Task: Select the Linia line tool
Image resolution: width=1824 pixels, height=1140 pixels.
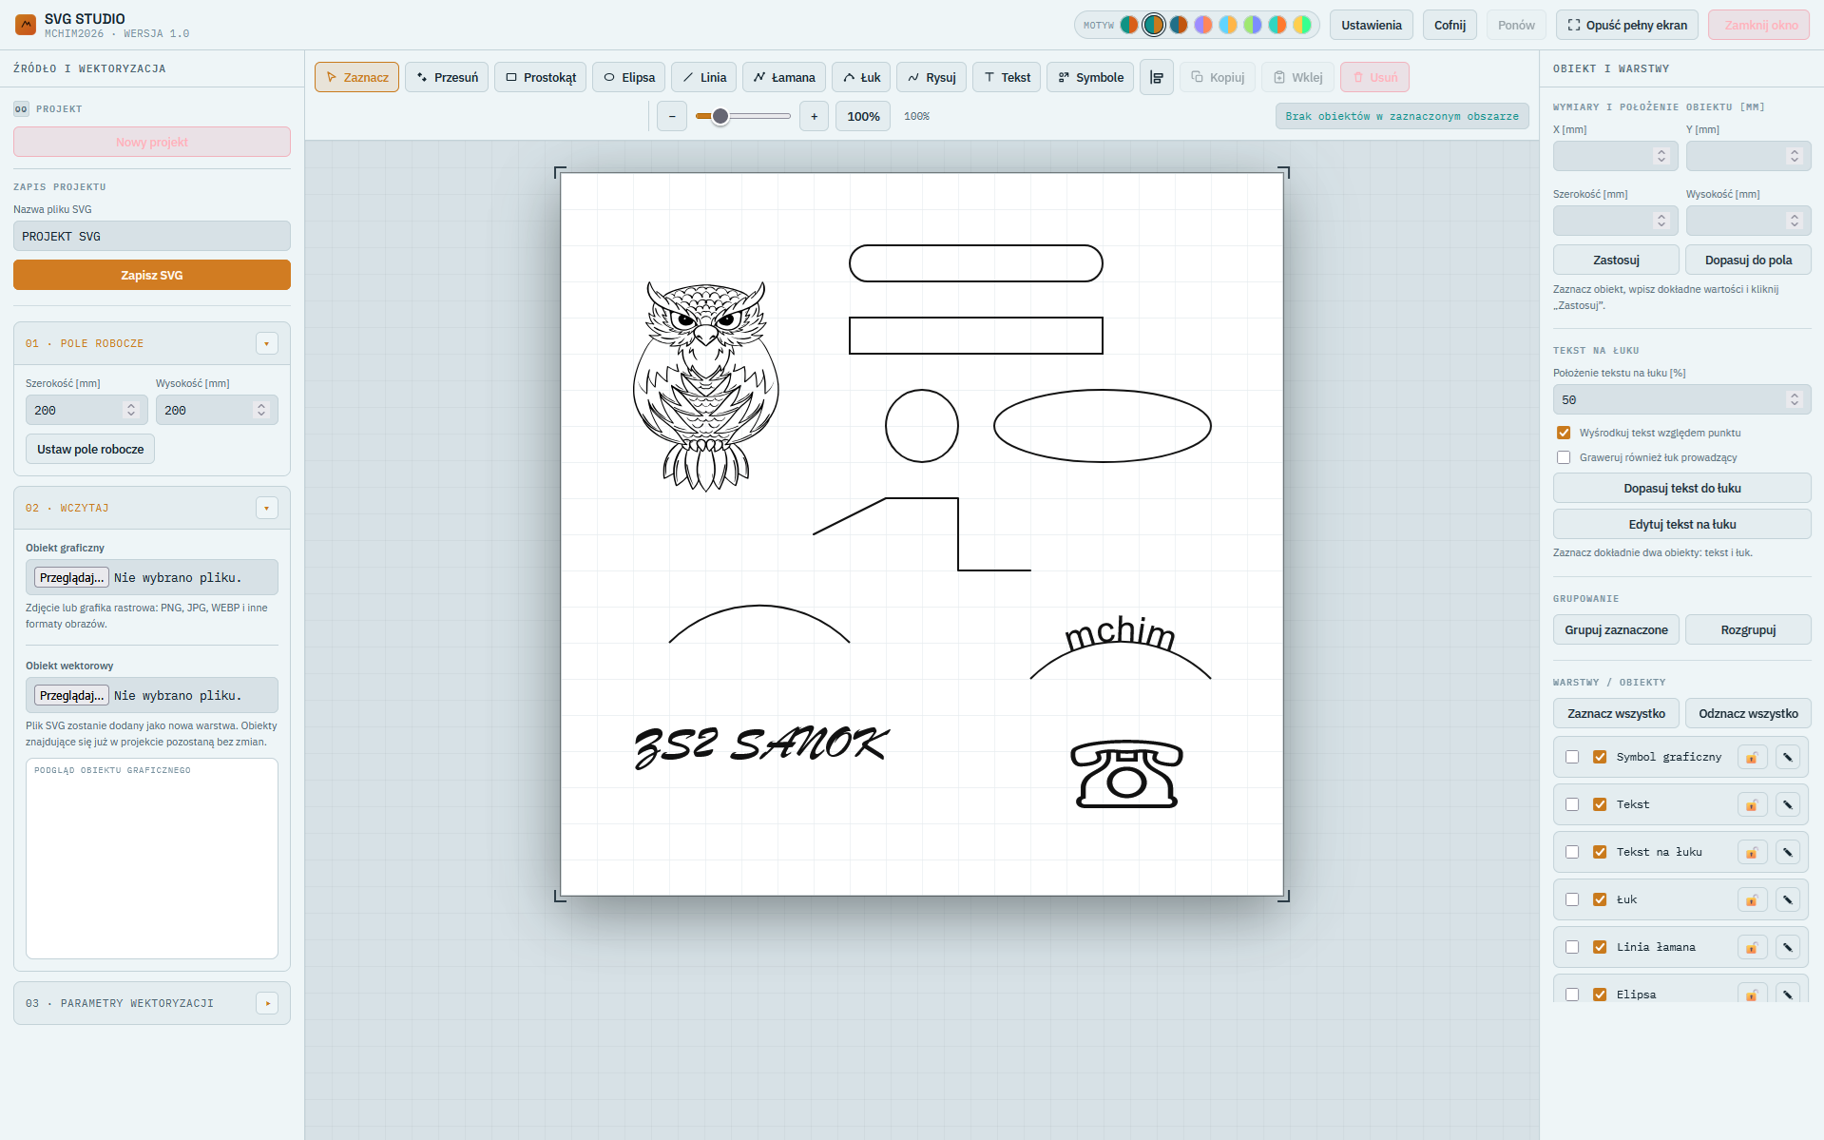Action: click(x=703, y=77)
